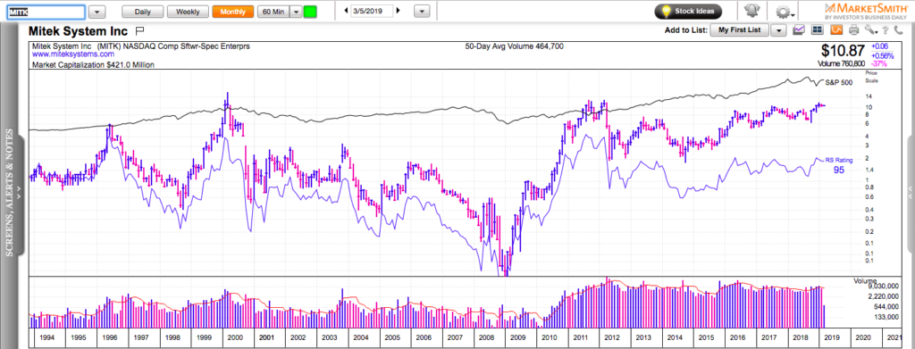915x349 pixels.
Task: Open help via question mark icon
Action: [886, 30]
